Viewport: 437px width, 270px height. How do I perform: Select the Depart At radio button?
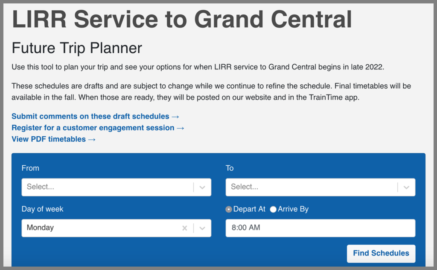coord(229,210)
